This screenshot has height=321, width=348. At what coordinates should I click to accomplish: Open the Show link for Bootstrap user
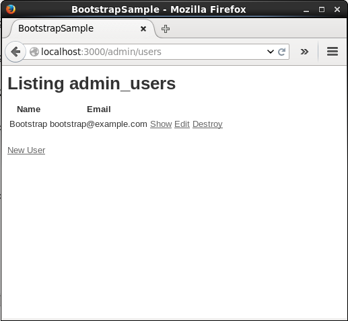pos(161,124)
